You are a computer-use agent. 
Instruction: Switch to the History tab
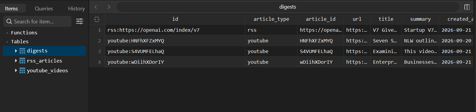tap(76, 9)
